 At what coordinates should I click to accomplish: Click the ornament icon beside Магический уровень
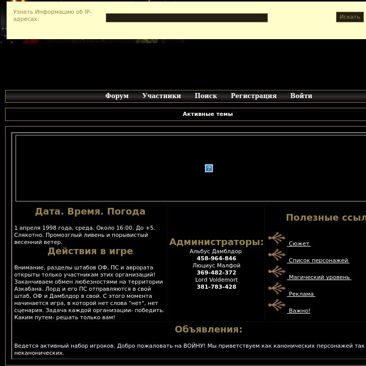point(277,271)
